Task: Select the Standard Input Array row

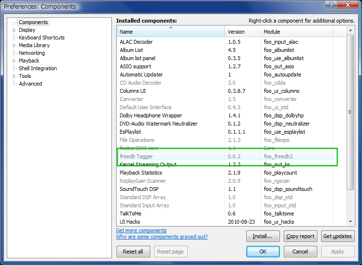Action: point(225,205)
